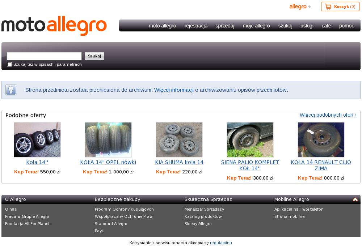Open the regulaminu link in footer
The image size is (362, 250).
(x=221, y=243)
